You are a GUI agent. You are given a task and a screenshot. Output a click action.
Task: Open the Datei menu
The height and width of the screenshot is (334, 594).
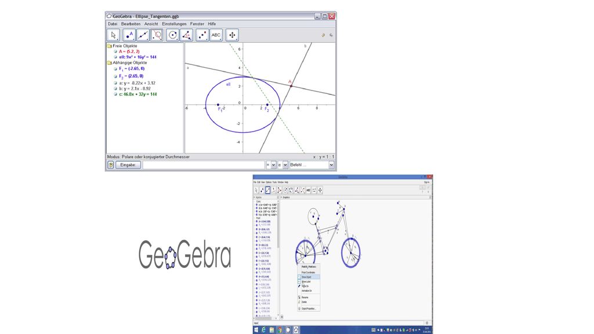(113, 24)
